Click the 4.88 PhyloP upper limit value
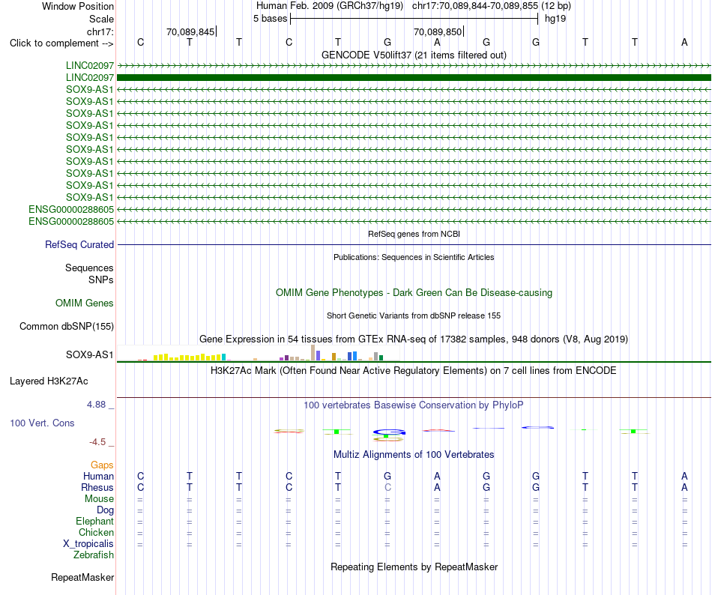712x595 pixels. coord(96,405)
